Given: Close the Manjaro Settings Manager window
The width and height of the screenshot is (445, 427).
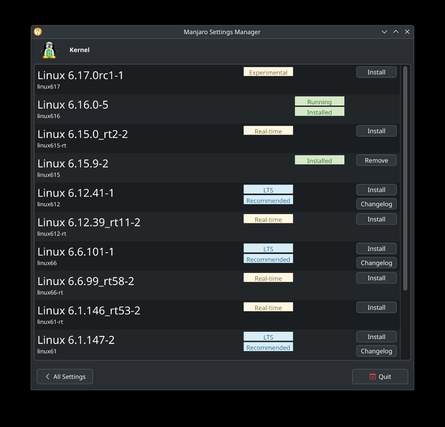Looking at the screenshot, I should pos(407,32).
